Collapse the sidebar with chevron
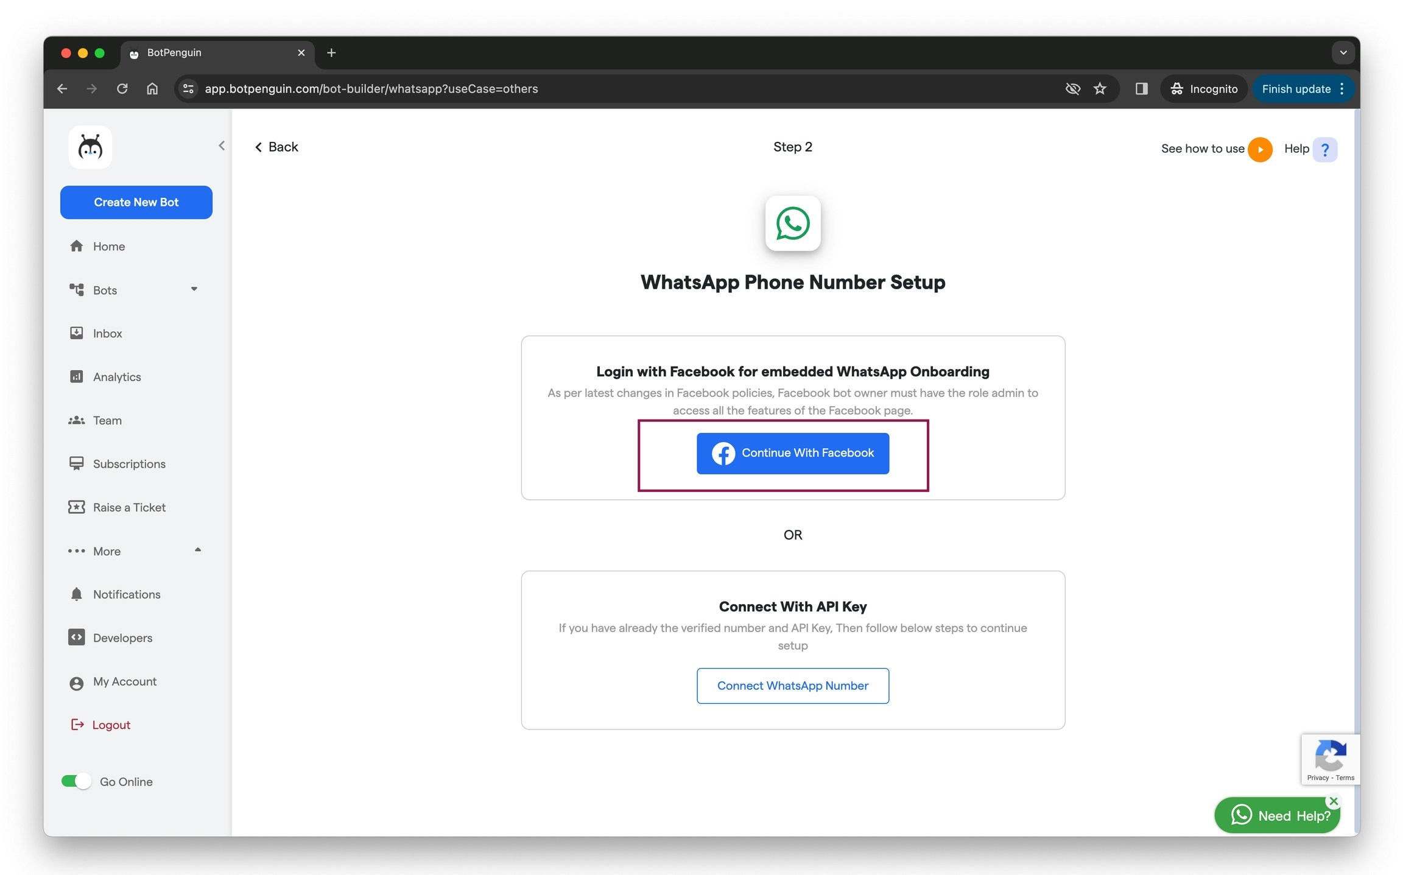Viewport: 1403px width, 875px height. (222, 146)
